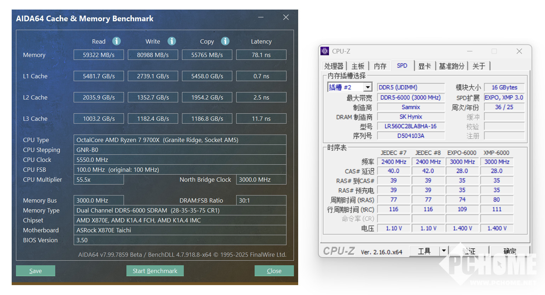Select the 内存 (Memory) tab
545x295 pixels.
[x=380, y=66]
